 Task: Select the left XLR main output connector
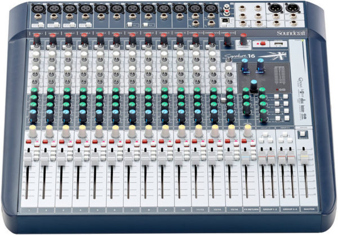[x=275, y=8]
